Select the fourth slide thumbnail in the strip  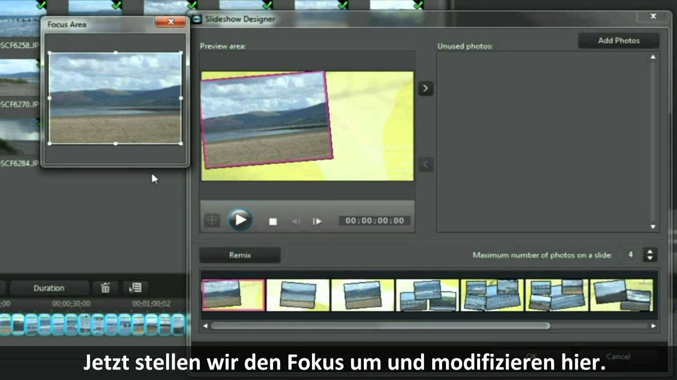coord(427,295)
